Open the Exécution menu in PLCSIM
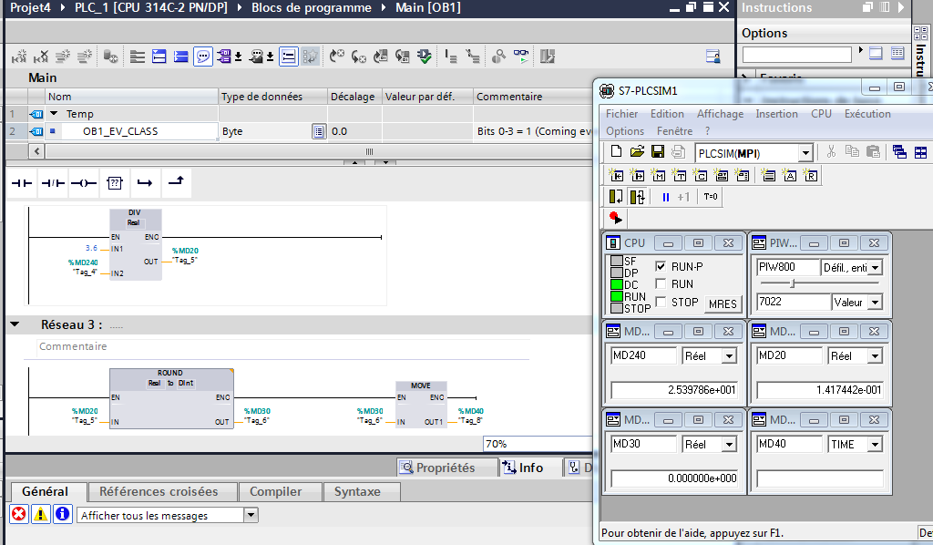 pos(867,114)
